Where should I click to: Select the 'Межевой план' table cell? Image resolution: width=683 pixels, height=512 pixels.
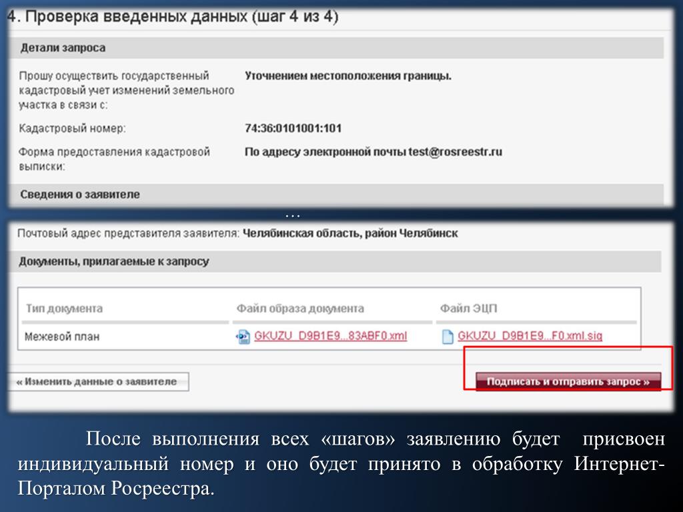tap(62, 337)
